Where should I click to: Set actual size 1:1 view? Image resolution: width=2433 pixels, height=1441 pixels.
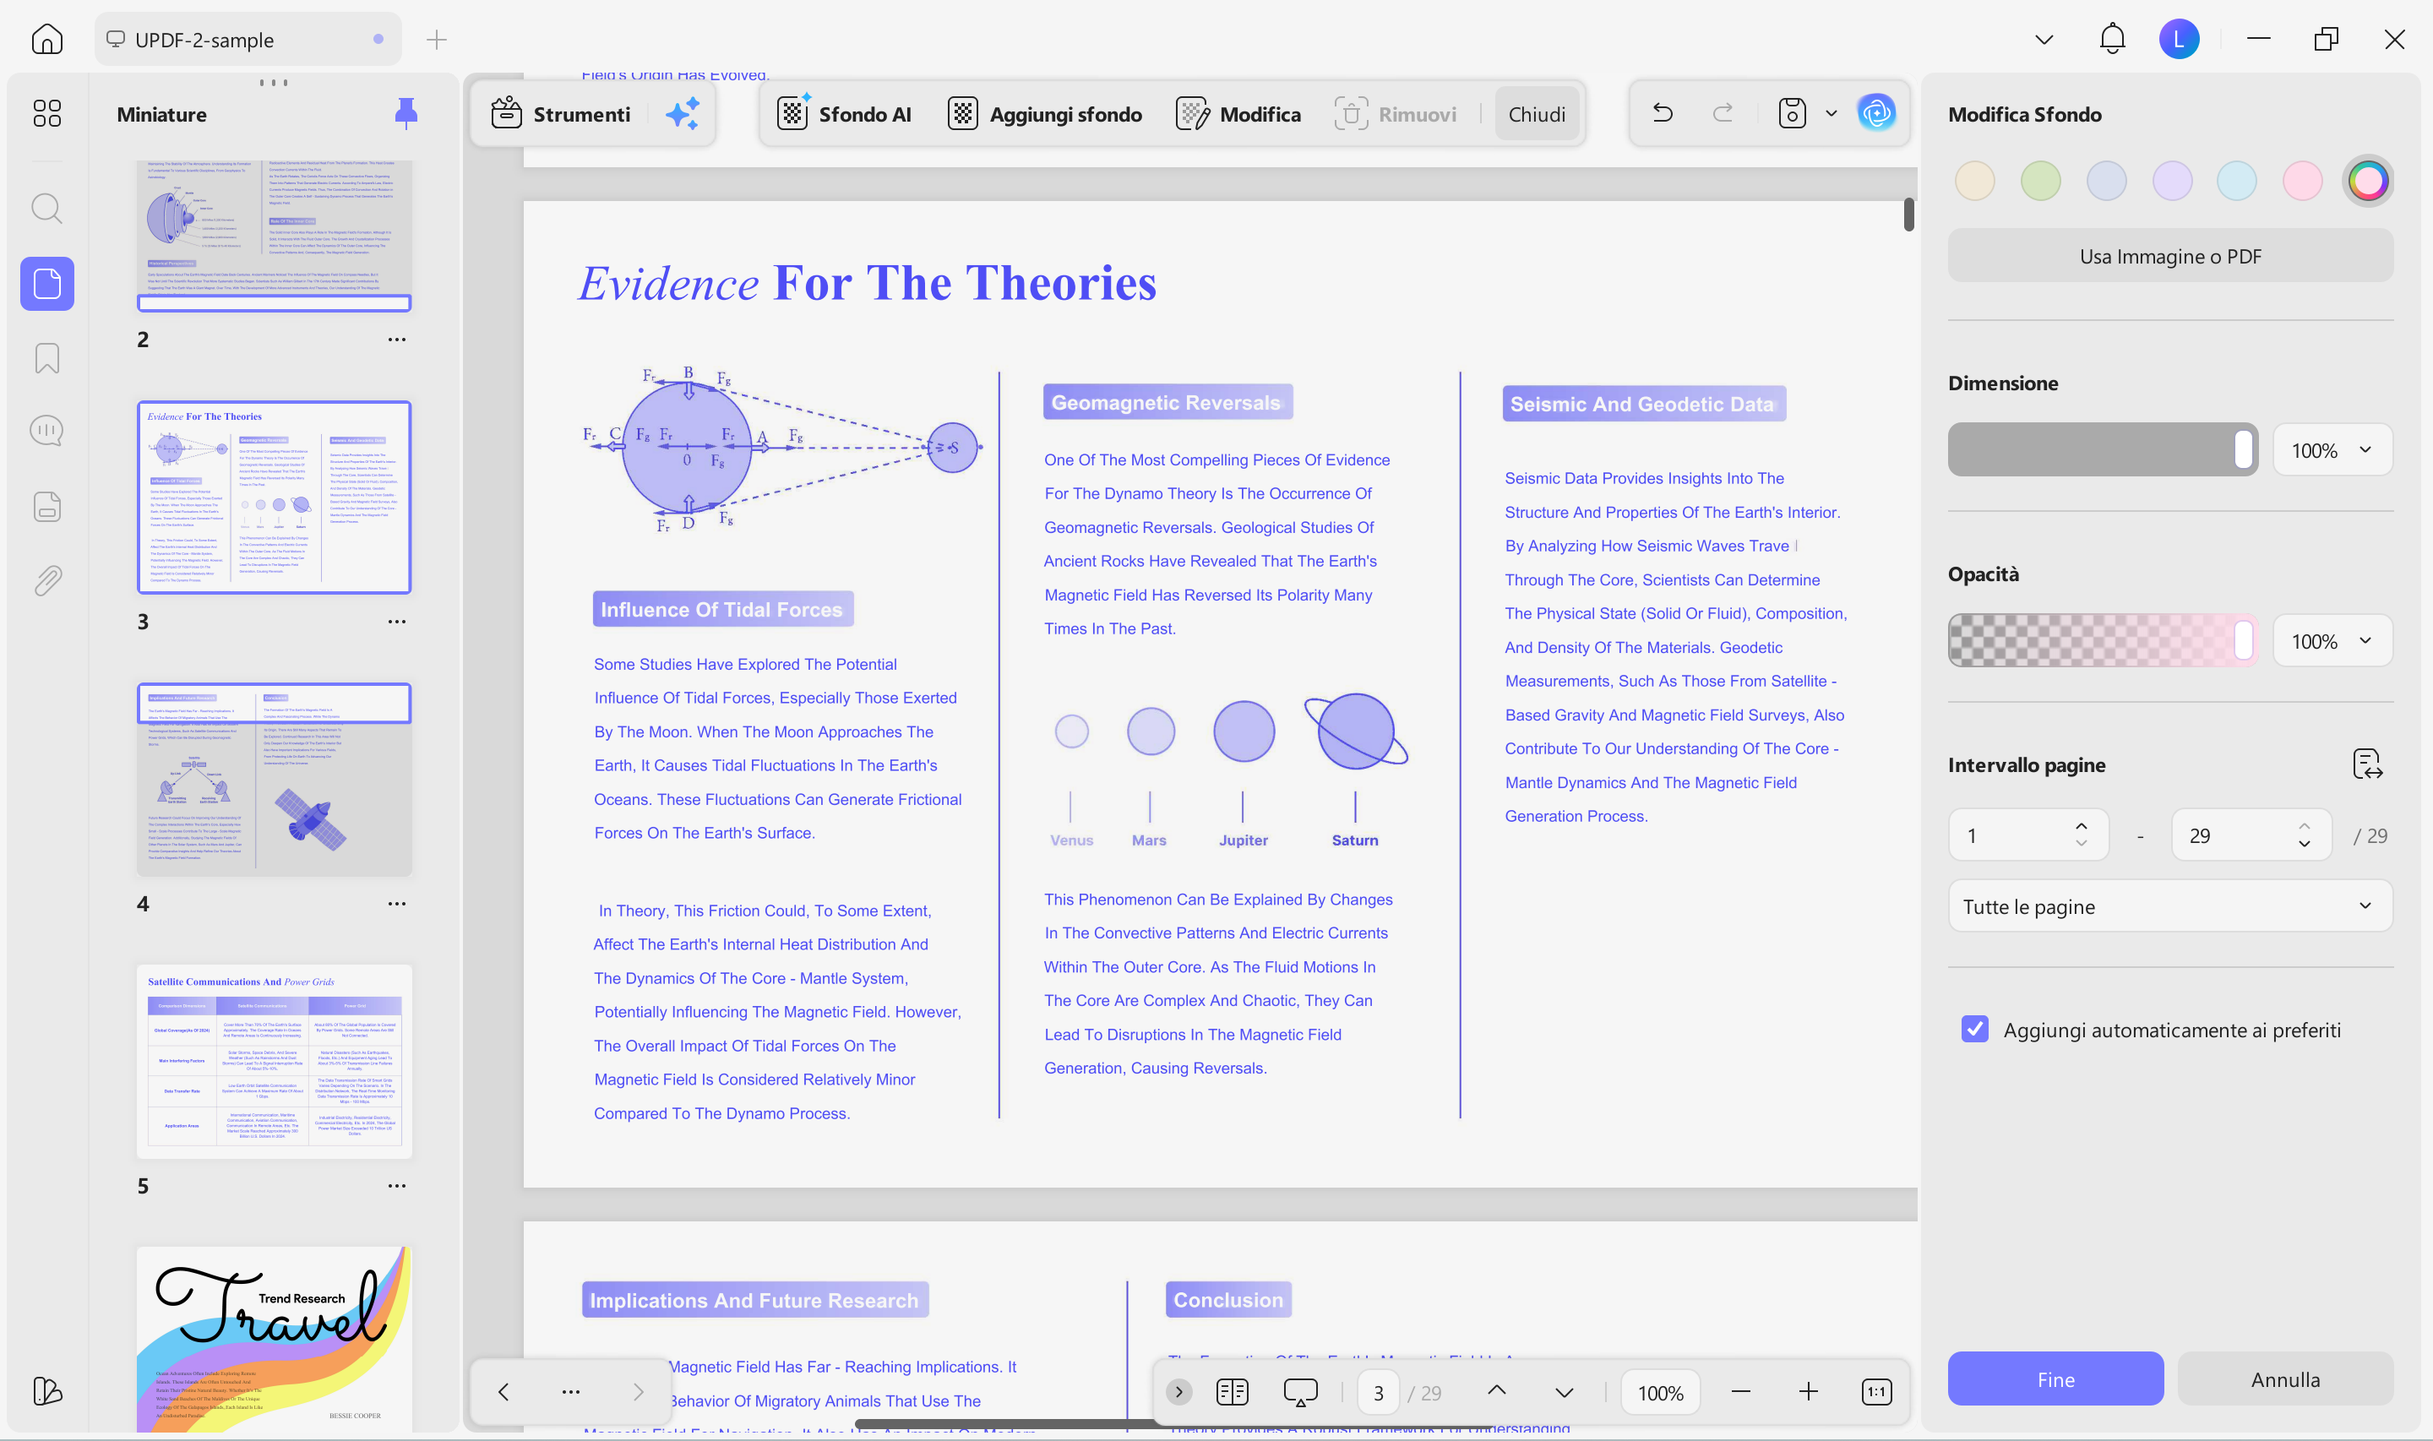point(1875,1391)
